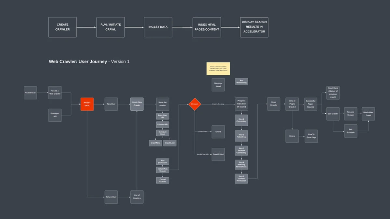Select the Step 5 Content Verification node
This screenshot has width=390, height=219.
coord(241,179)
